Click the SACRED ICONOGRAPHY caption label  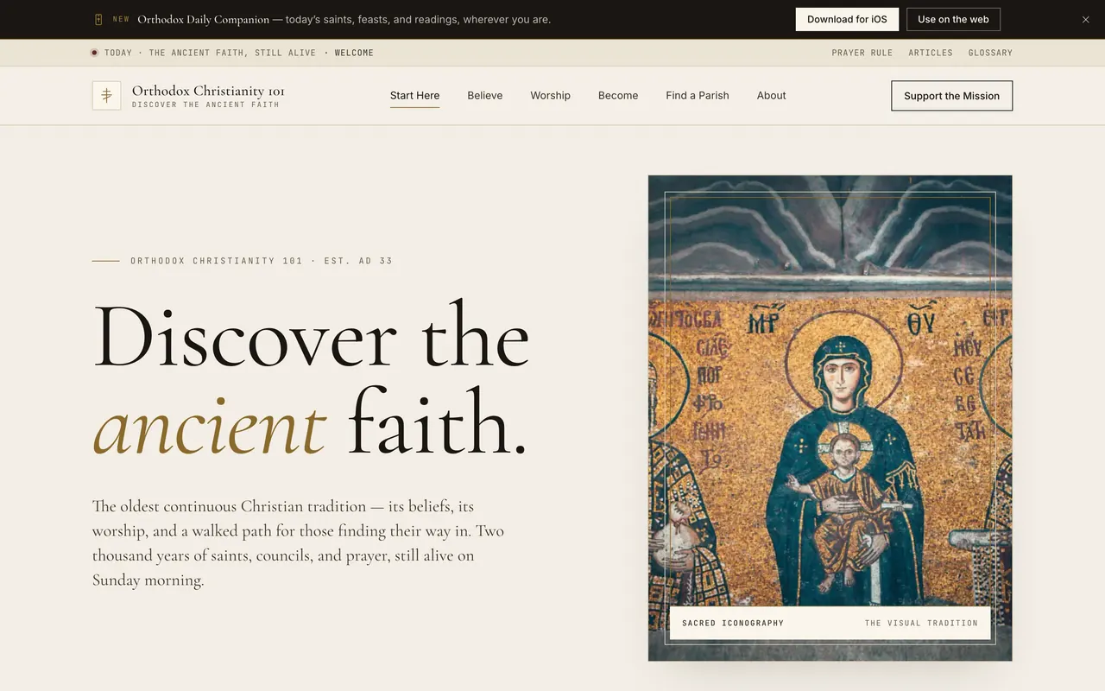733,623
